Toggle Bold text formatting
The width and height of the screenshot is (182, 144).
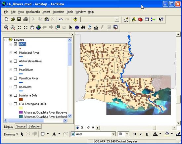click(x=135, y=134)
